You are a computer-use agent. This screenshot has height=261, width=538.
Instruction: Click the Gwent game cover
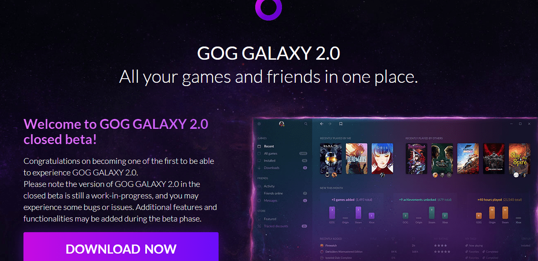pyautogui.click(x=443, y=158)
